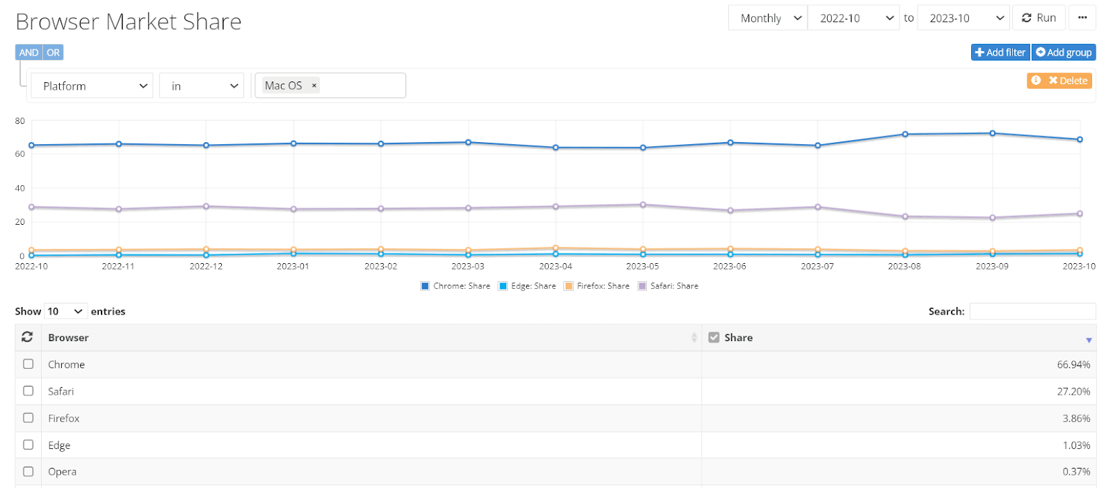Select the AND filter logic

coord(29,52)
